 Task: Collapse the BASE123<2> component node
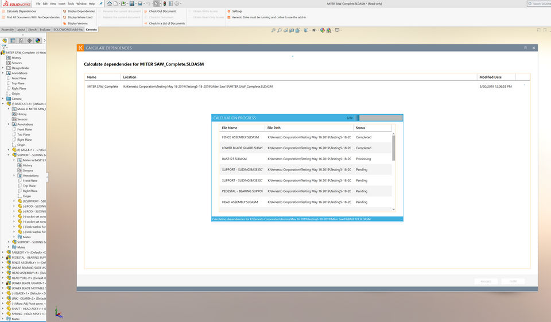[3, 104]
